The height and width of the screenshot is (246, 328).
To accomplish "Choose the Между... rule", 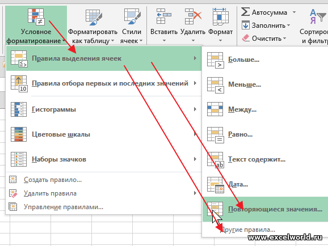I will pyautogui.click(x=265, y=109).
